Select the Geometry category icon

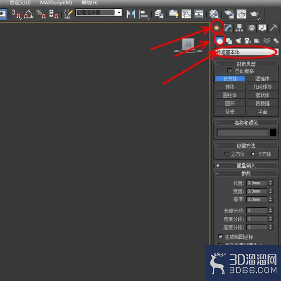[219, 41]
